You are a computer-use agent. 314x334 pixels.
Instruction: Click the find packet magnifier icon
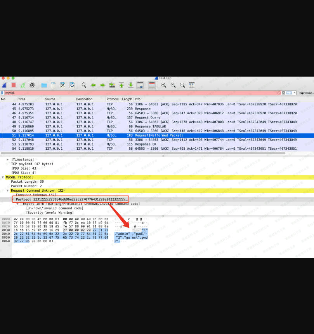[84, 85]
